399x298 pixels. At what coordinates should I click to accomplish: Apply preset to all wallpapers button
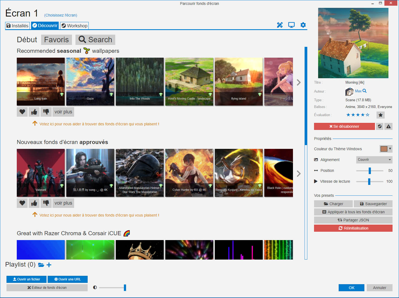pyautogui.click(x=353, y=212)
